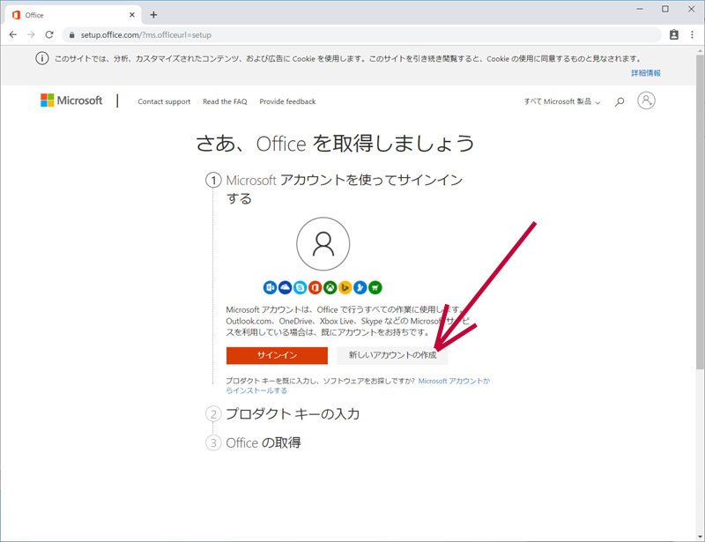Open 詳細情報 cookie details link
The height and width of the screenshot is (542, 705).
coord(646,73)
